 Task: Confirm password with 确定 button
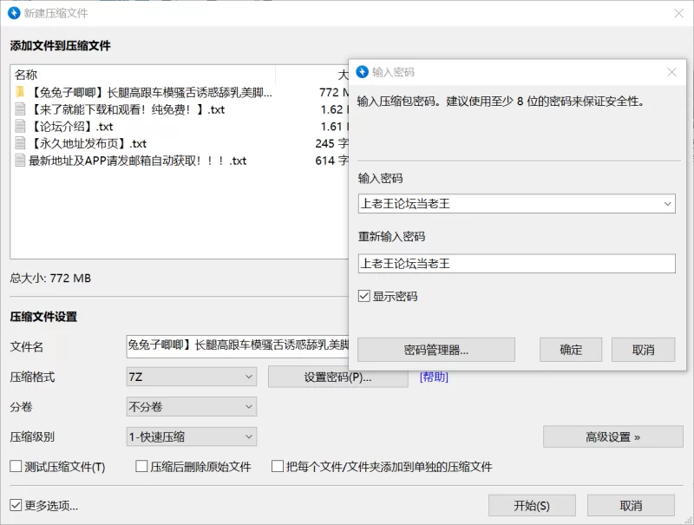point(571,350)
